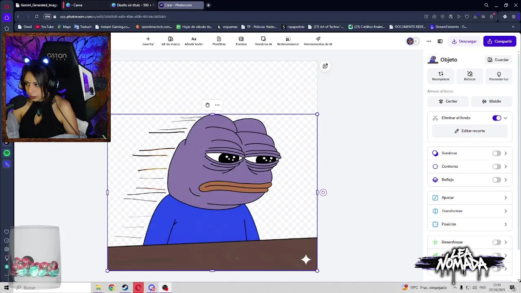Click Editar recorte button
The image size is (521, 293).
[470, 131]
